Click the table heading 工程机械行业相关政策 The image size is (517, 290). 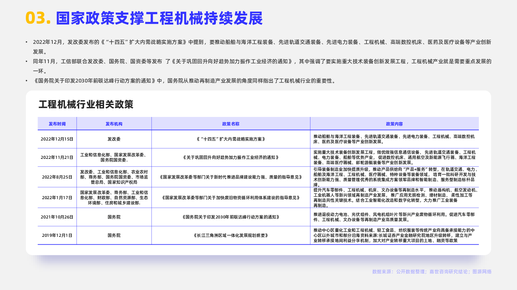coord(86,104)
